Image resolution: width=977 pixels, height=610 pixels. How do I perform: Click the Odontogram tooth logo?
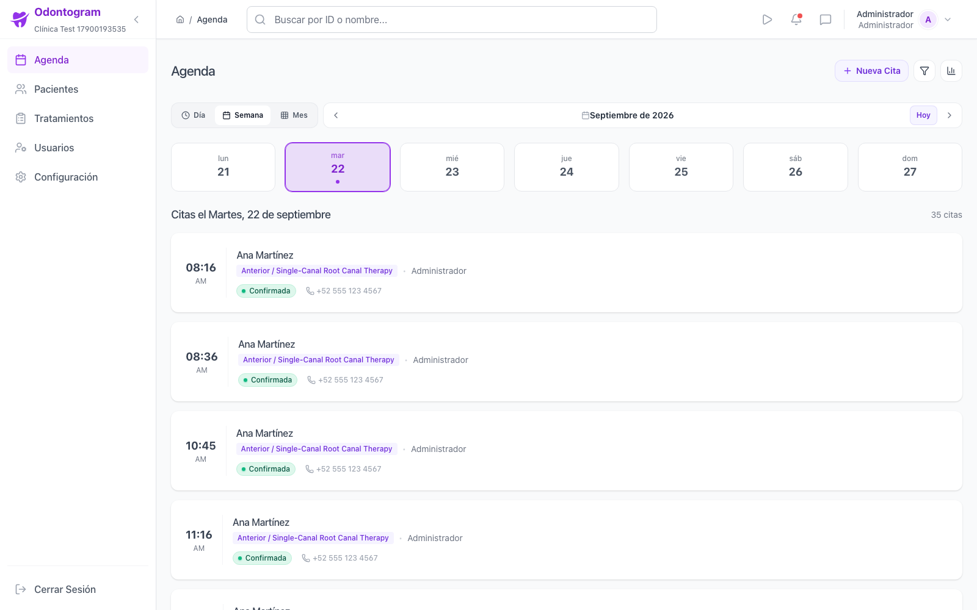[x=20, y=20]
